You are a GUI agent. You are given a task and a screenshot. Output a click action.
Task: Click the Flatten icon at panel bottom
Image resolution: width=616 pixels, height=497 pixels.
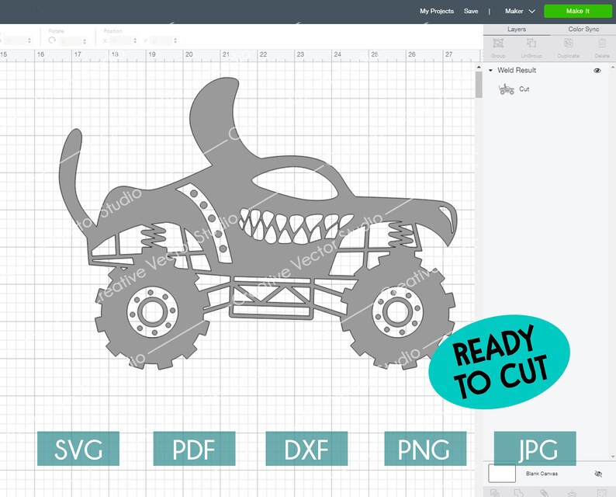(x=572, y=492)
